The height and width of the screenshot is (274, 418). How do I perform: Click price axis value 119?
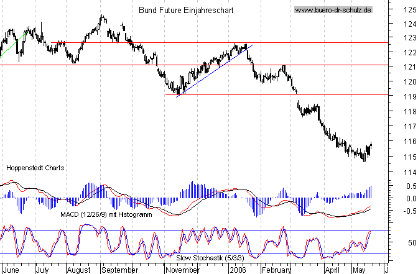(410, 96)
